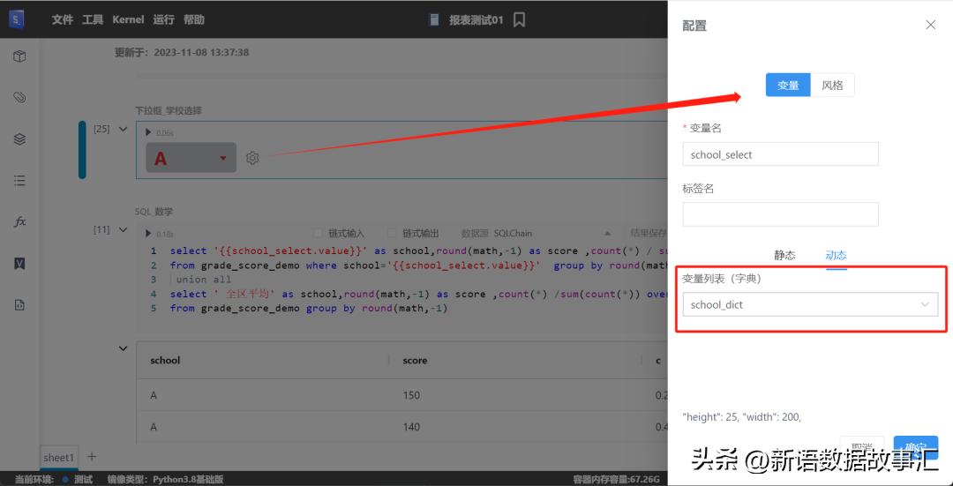Click the 报表测试01 title

476,20
